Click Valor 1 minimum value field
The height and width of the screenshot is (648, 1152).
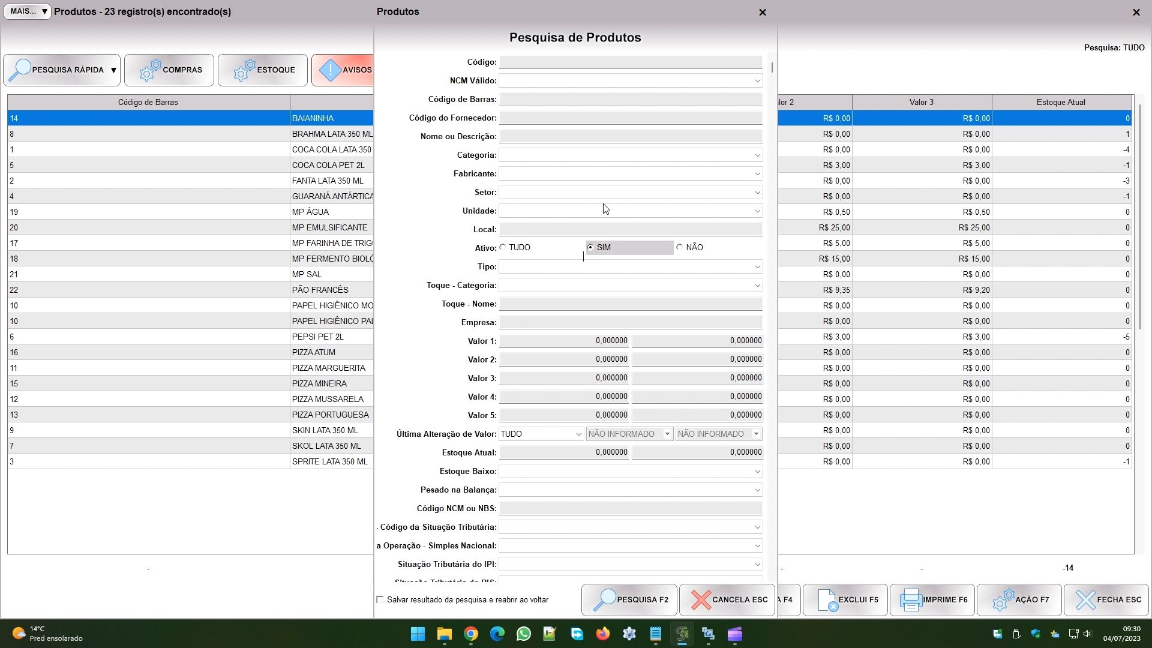point(564,341)
